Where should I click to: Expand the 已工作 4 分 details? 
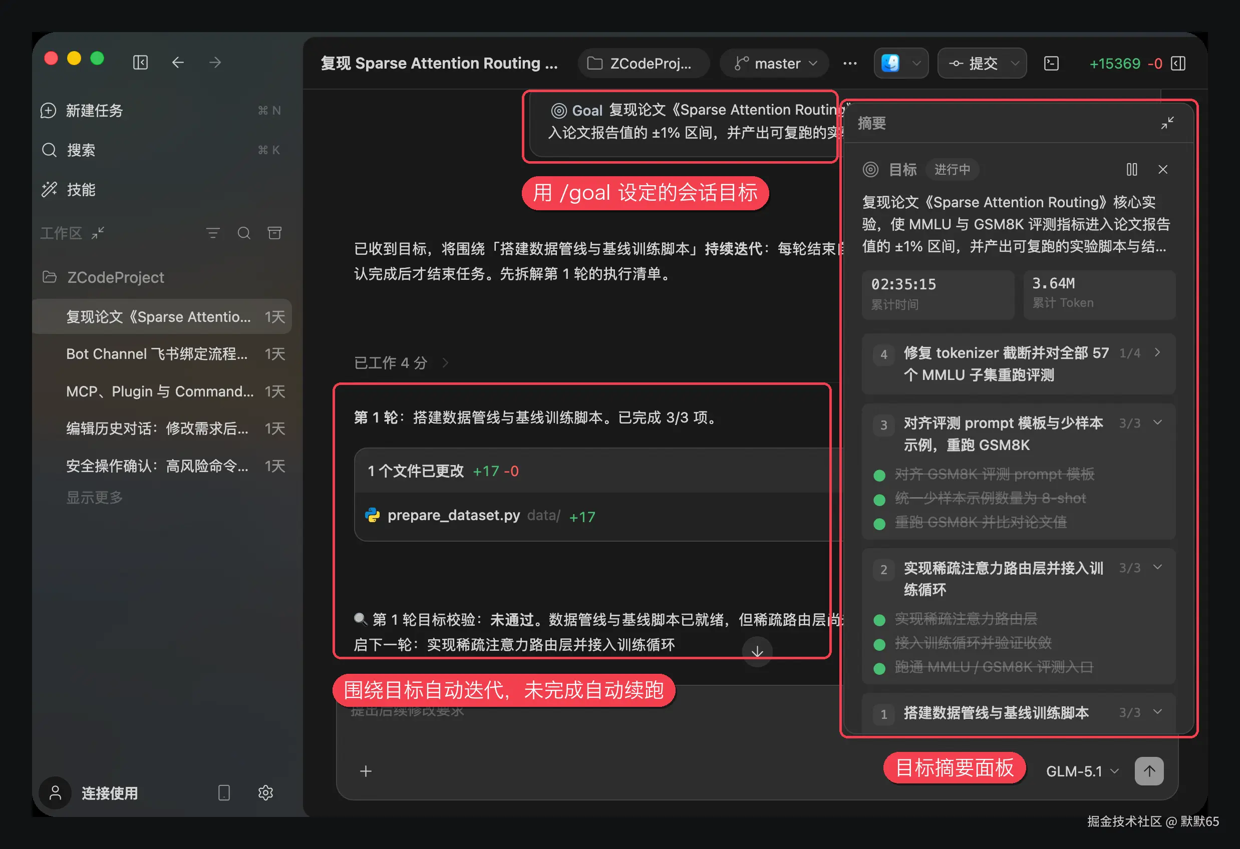point(401,362)
